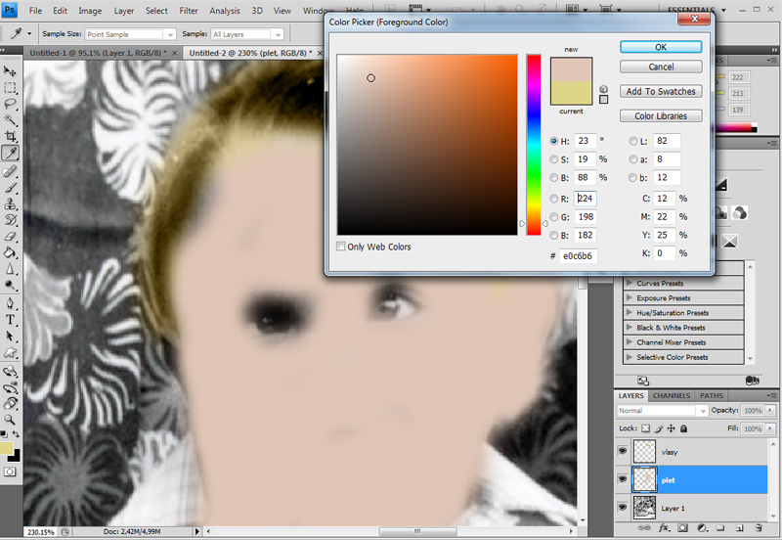Viewport: 782px width, 540px height.
Task: Choose the Lasso tool
Action: tap(11, 104)
